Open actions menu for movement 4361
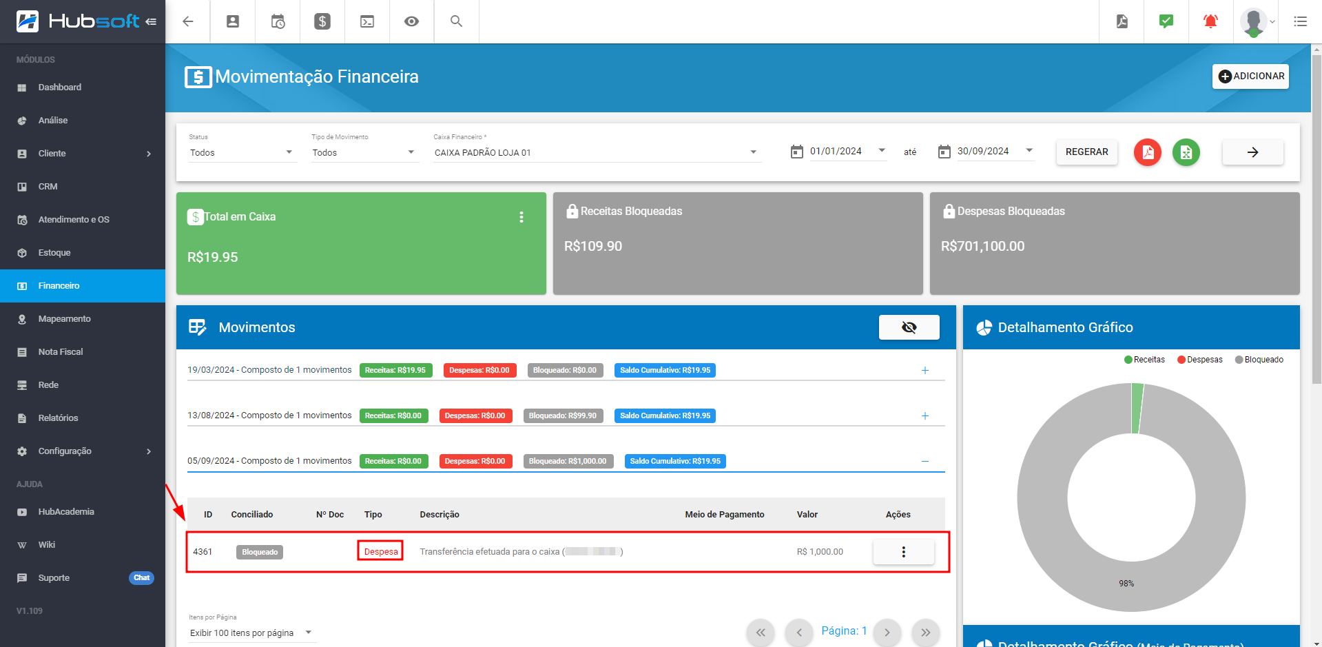 pos(904,552)
